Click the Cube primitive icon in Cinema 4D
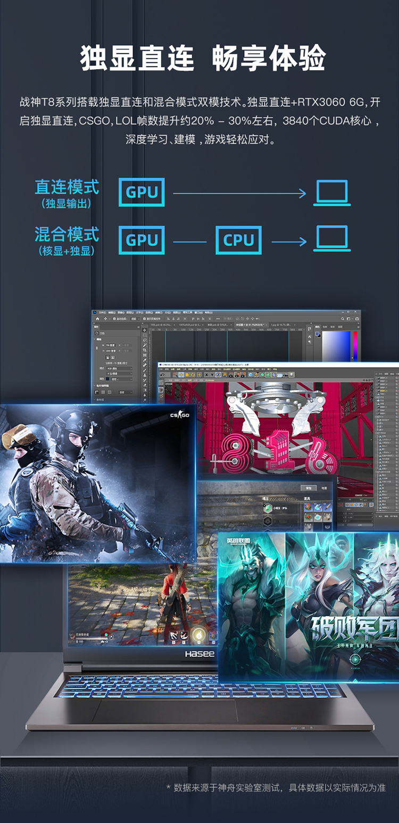Viewport: 399px width, 823px height. tap(251, 375)
